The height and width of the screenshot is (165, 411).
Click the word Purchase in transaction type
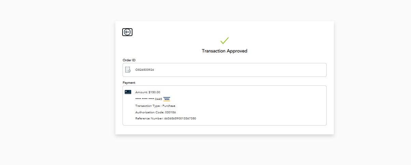169,106
